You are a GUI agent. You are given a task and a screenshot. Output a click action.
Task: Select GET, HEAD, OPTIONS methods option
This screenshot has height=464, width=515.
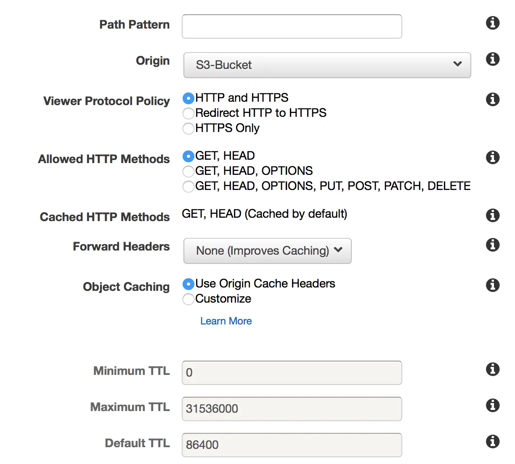pyautogui.click(x=188, y=171)
